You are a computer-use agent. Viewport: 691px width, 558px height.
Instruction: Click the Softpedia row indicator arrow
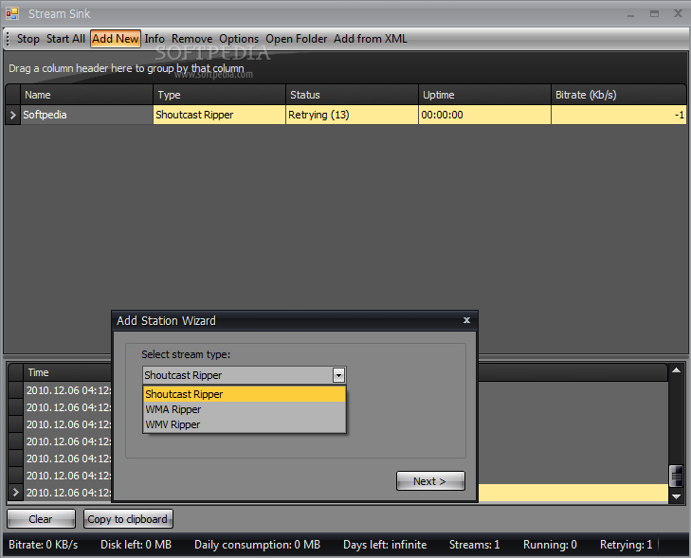click(x=12, y=115)
